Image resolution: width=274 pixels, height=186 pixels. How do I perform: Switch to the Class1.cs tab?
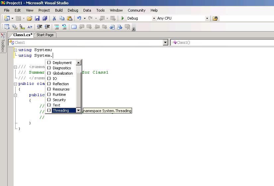23,35
